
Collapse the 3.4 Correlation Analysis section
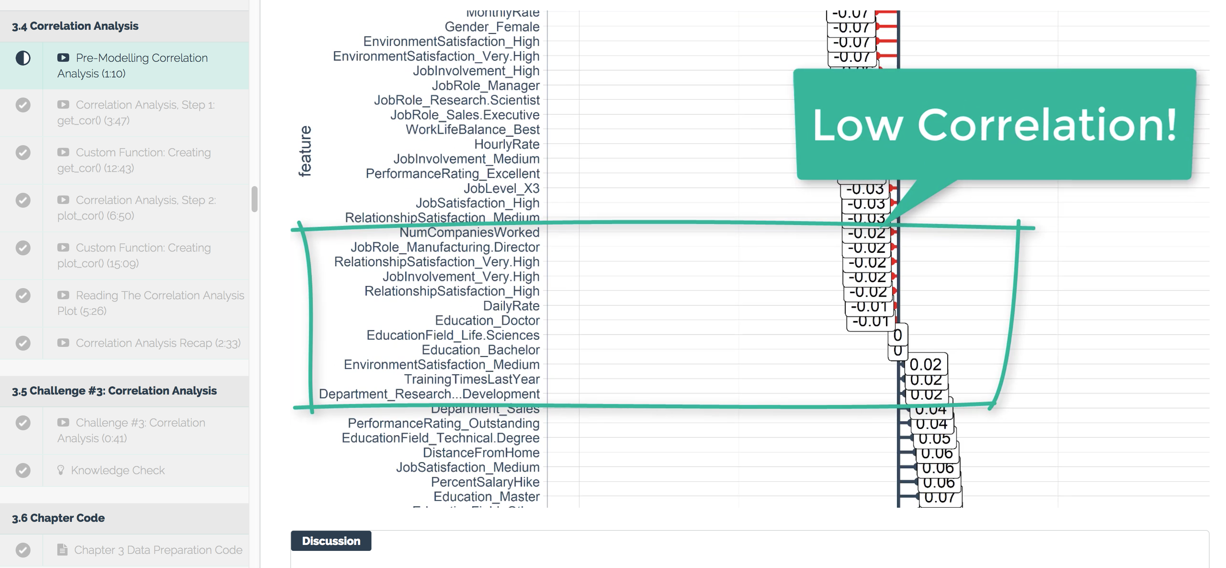(124, 26)
